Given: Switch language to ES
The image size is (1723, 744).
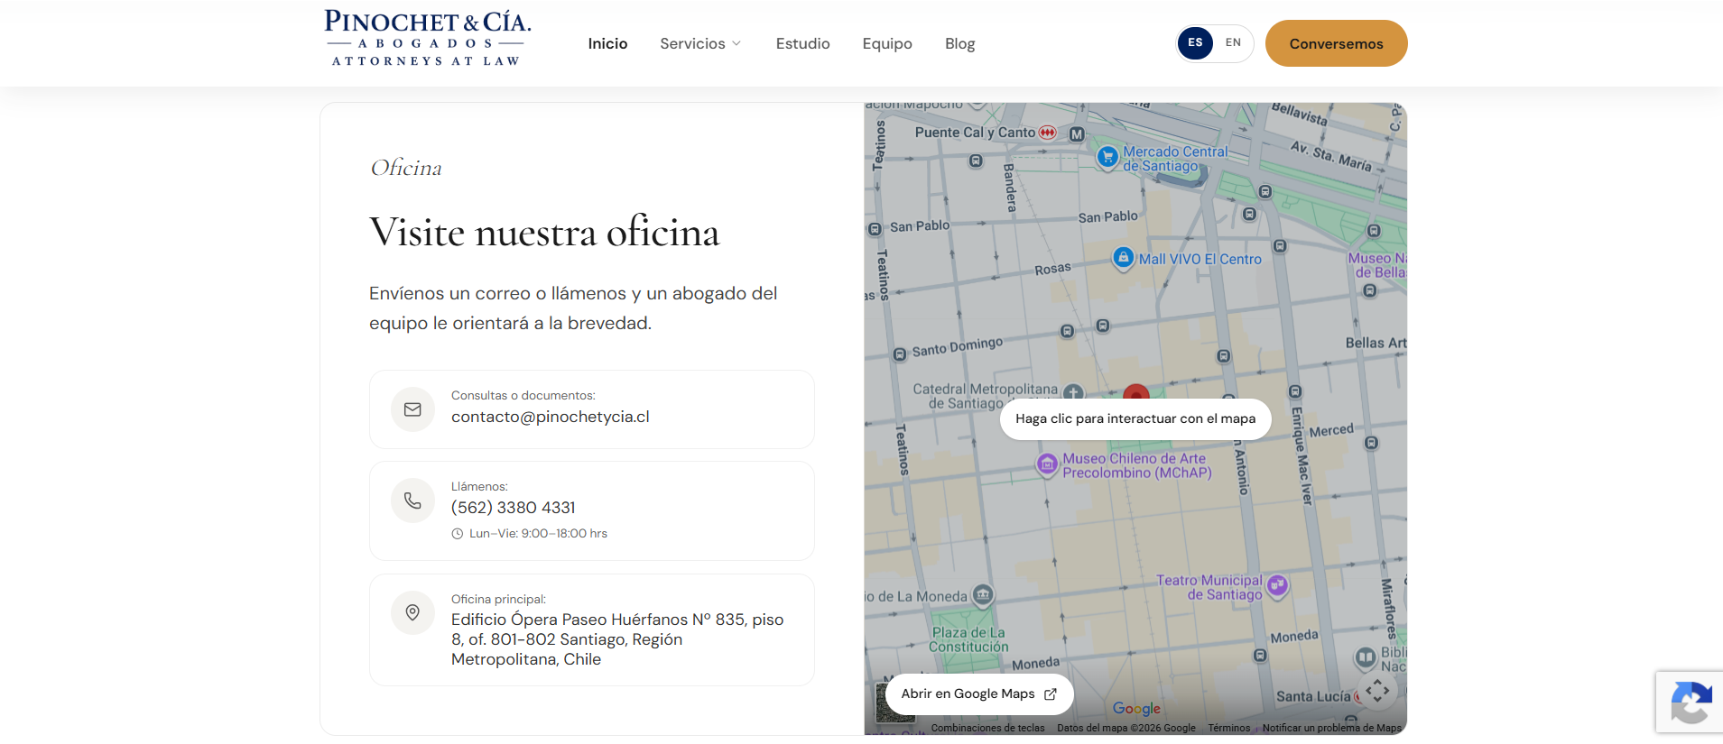Looking at the screenshot, I should click(1195, 42).
